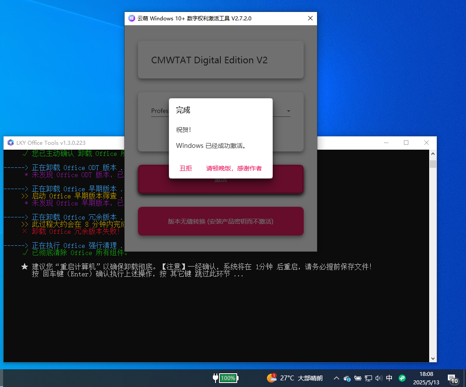Click the LKY Office Tools title icon

11,143
